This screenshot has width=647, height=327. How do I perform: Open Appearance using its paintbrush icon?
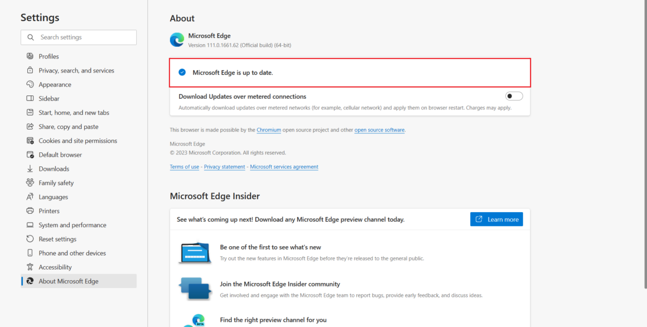(30, 84)
